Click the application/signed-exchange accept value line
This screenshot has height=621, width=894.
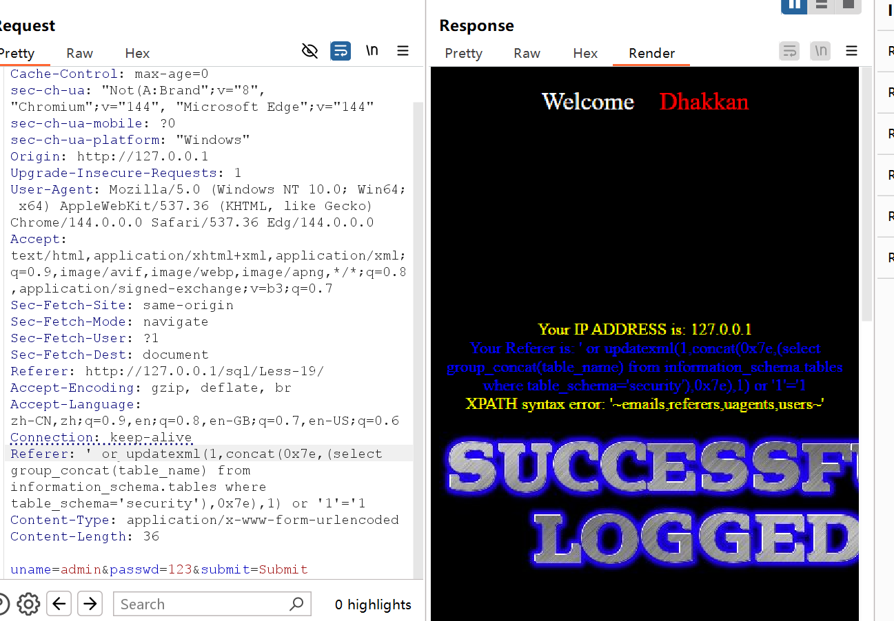click(171, 288)
